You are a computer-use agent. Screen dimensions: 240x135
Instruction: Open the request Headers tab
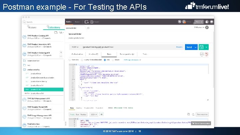pyautogui.click(x=93, y=54)
